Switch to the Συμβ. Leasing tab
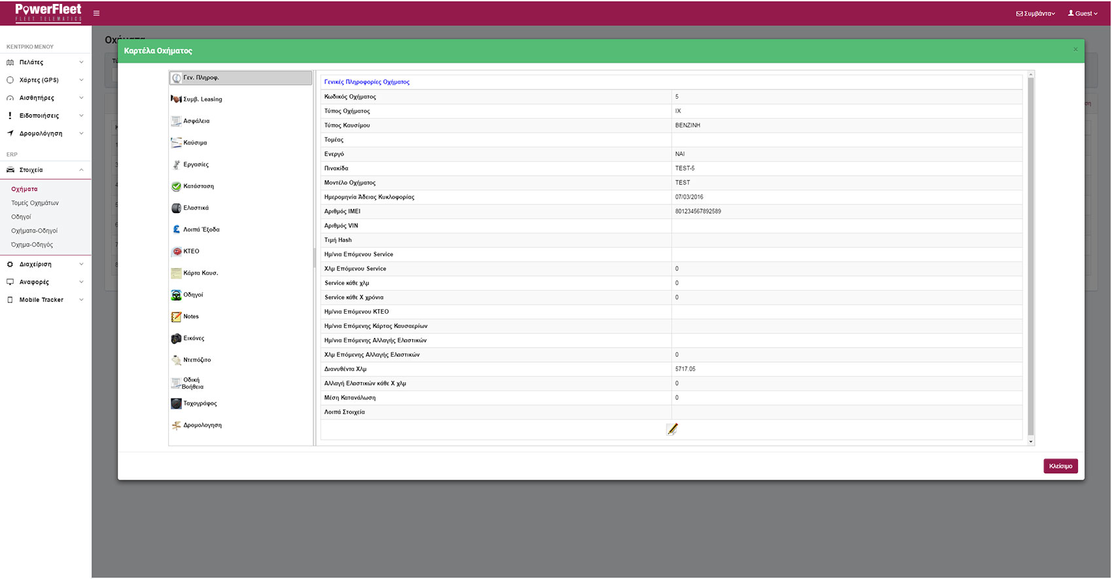Screen dimensions: 1112x579 click(202, 99)
